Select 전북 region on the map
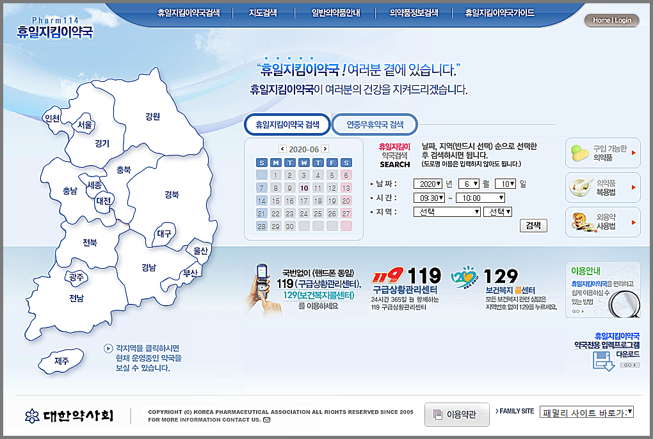This screenshot has width=653, height=439. [x=90, y=243]
